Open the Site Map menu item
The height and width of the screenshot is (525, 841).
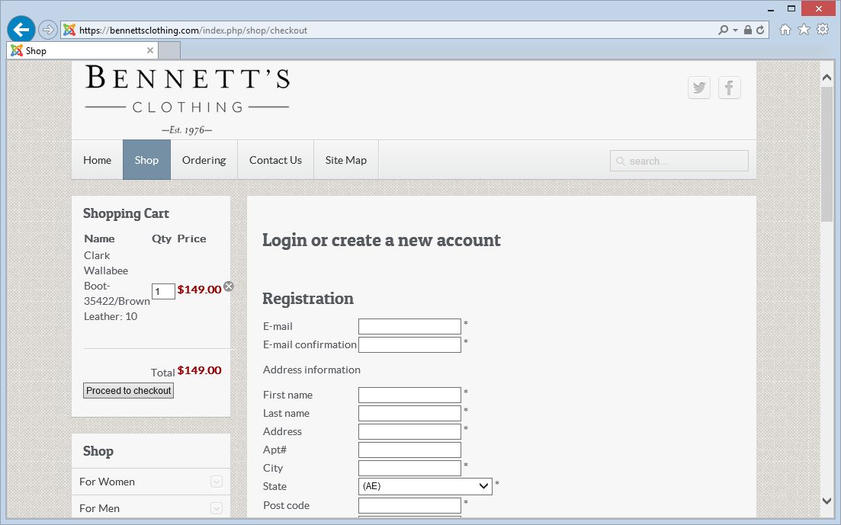tap(346, 160)
